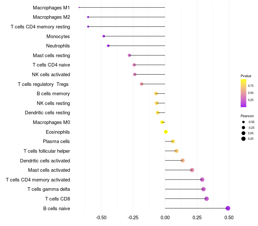Click the Neutrophils axis label
The width and height of the screenshot is (258, 226).
click(x=58, y=46)
